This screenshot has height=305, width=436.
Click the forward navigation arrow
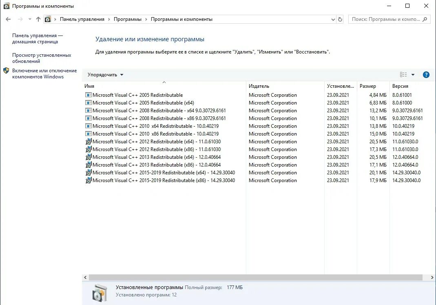point(20,19)
